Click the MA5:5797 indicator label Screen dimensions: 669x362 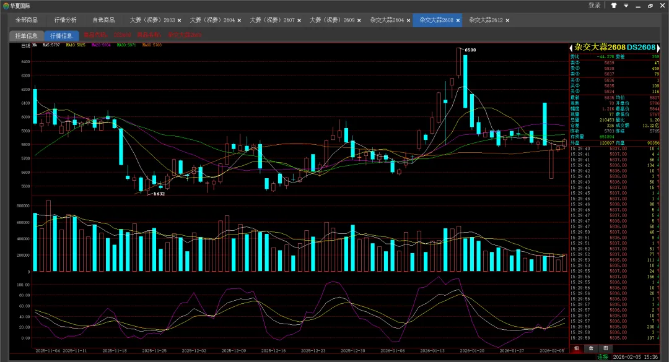pos(51,45)
